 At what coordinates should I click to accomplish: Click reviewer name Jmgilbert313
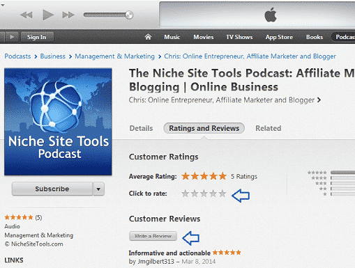click(x=156, y=262)
